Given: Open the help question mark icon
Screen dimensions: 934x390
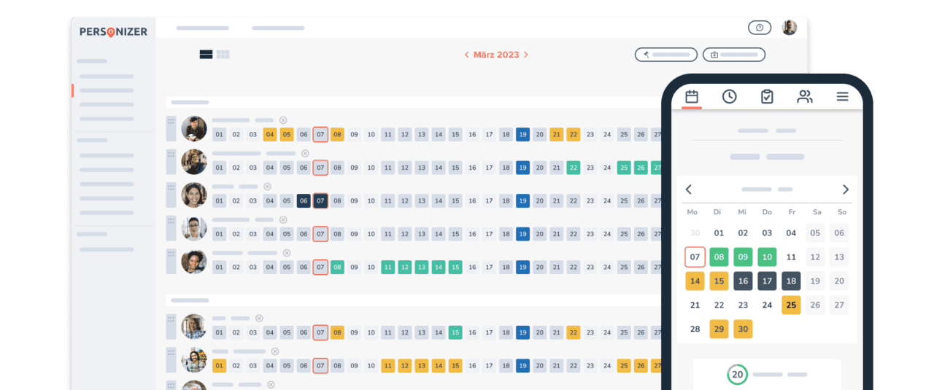Looking at the screenshot, I should point(760,28).
